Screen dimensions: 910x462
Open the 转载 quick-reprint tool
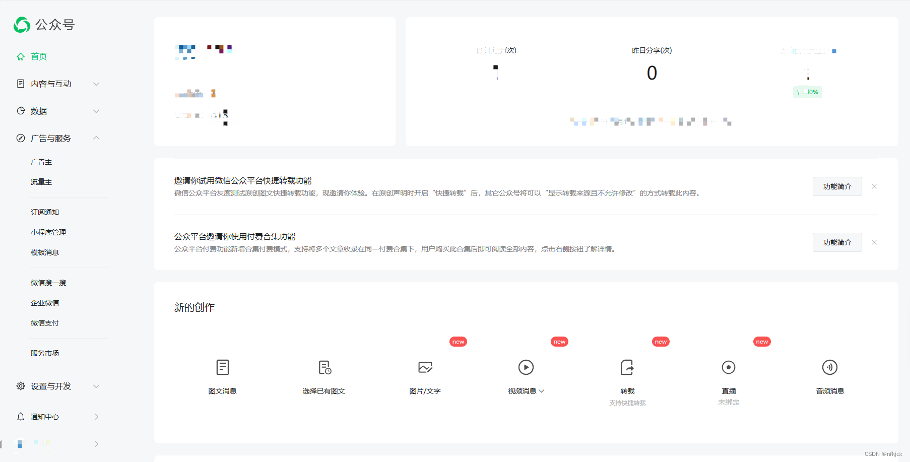[x=627, y=367]
